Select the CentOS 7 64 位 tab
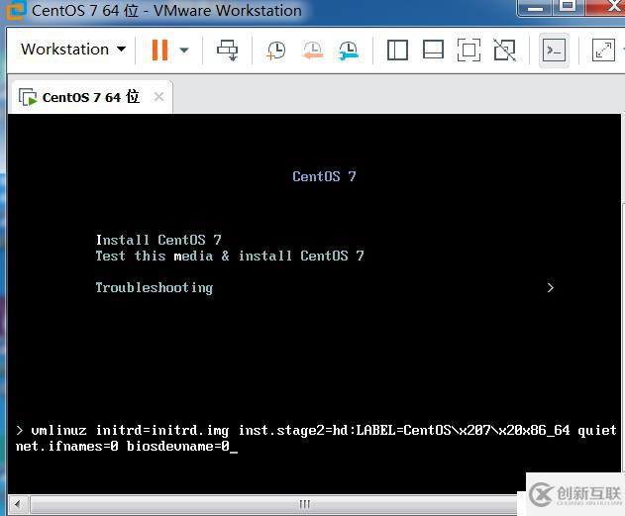Image resolution: width=625 pixels, height=516 pixels. coord(90,97)
